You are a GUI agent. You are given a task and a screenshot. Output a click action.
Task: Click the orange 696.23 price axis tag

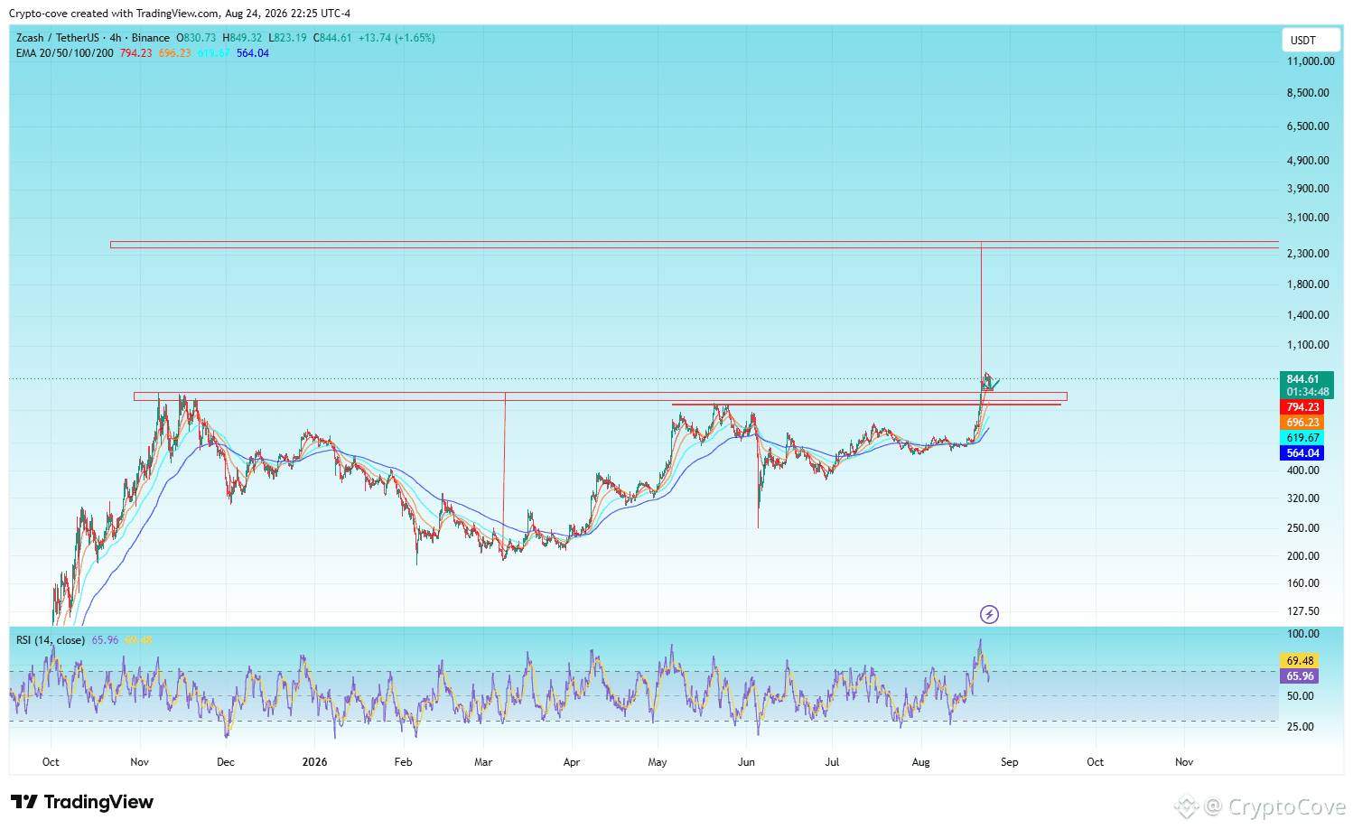[1302, 423]
